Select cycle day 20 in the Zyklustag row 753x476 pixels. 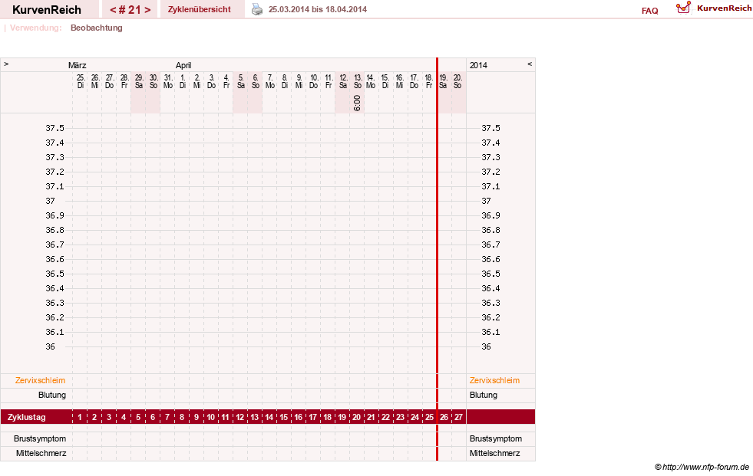356,417
